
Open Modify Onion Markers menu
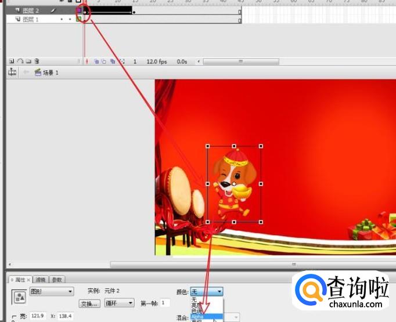tap(123, 61)
